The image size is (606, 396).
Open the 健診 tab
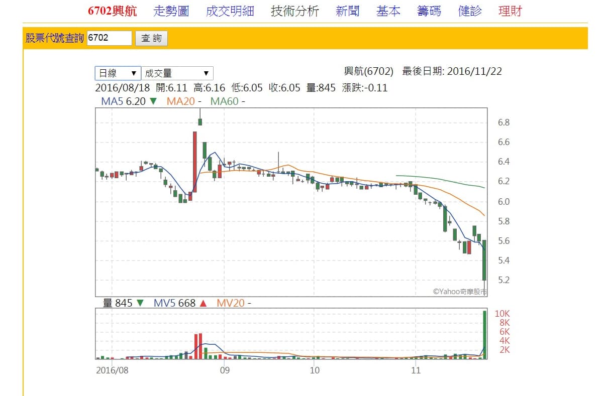pyautogui.click(x=470, y=11)
